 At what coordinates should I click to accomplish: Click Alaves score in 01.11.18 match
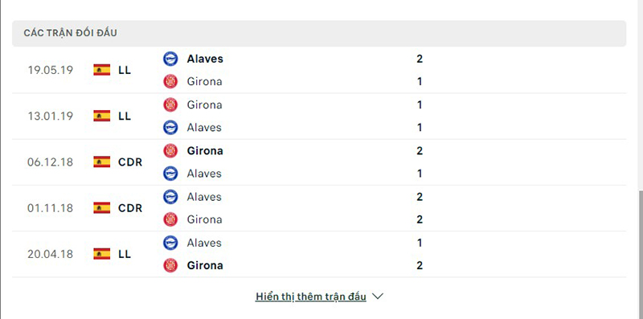click(x=420, y=197)
